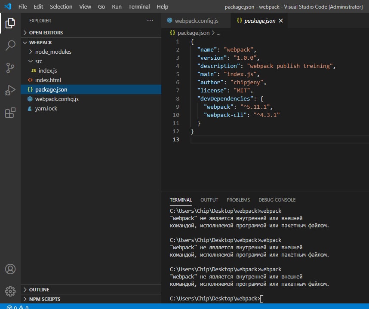Click the "MIT" license value

[x=242, y=91]
